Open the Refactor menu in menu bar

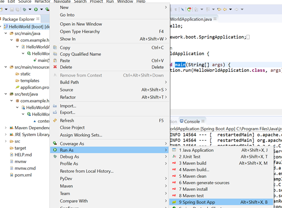43,1
